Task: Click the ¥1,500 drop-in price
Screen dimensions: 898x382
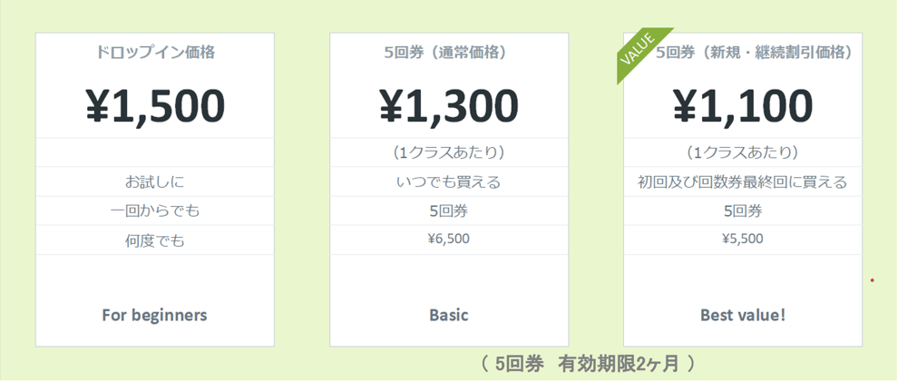Action: [x=154, y=105]
